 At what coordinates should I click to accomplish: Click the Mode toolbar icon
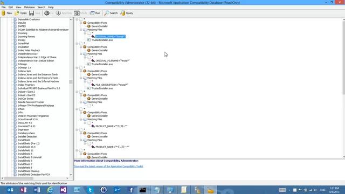(77, 13)
